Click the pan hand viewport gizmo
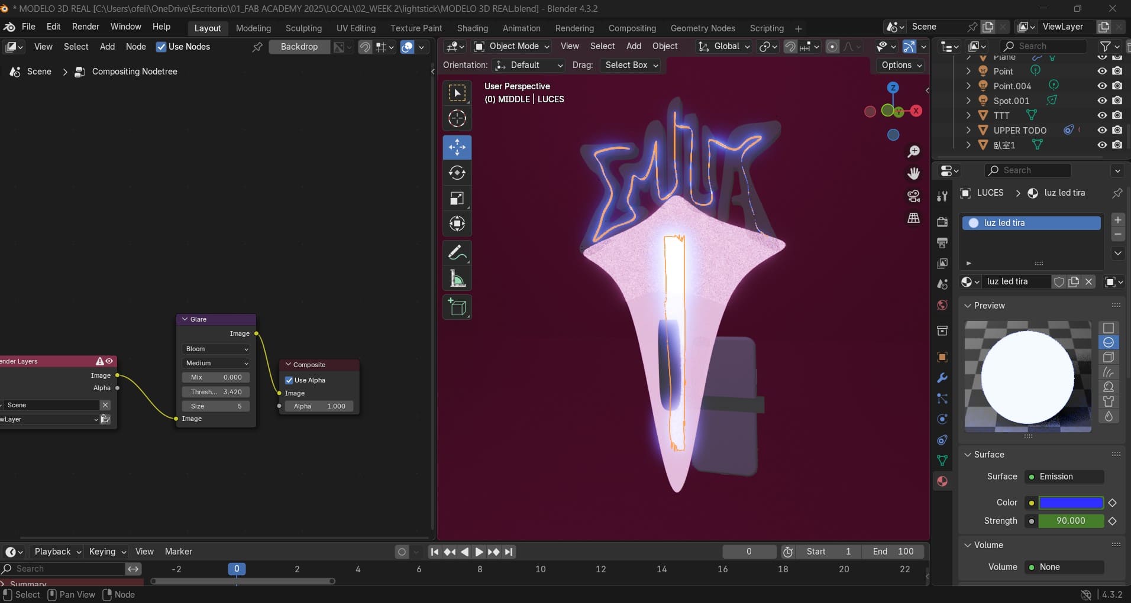 [914, 173]
